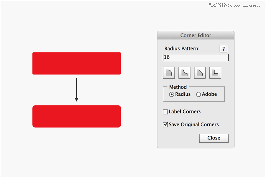Enable the Label Corners checkbox

click(165, 112)
